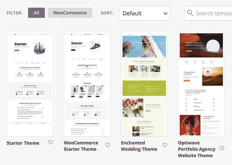Select the All filter
Viewport: 232px width, 165px height.
pyautogui.click(x=36, y=13)
